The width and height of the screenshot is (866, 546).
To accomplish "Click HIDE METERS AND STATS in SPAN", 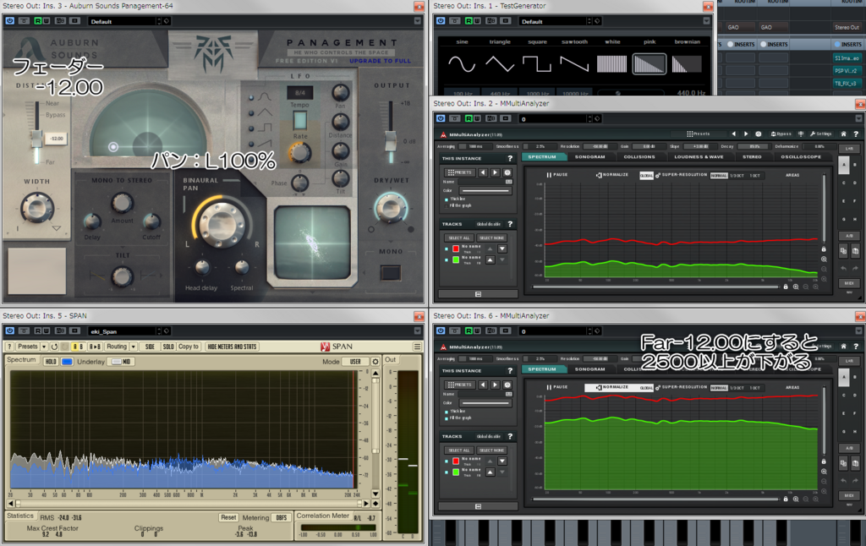I will click(x=232, y=347).
